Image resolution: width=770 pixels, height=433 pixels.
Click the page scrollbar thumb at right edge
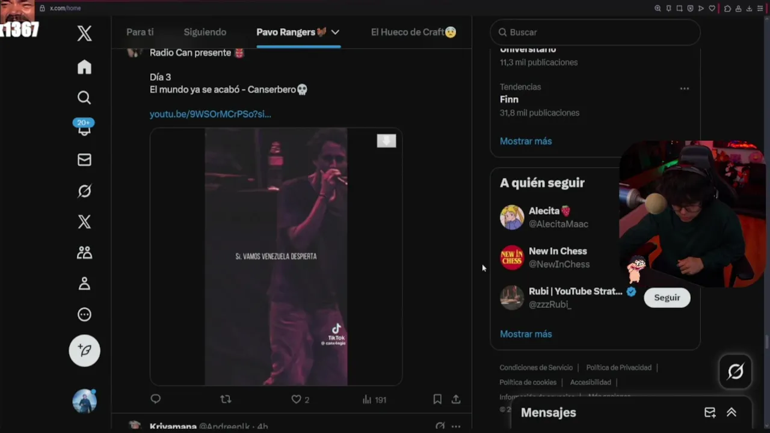[x=766, y=342]
